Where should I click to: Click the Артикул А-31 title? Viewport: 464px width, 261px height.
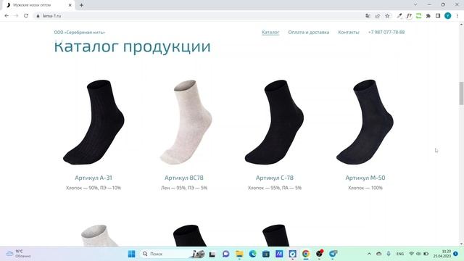point(94,178)
